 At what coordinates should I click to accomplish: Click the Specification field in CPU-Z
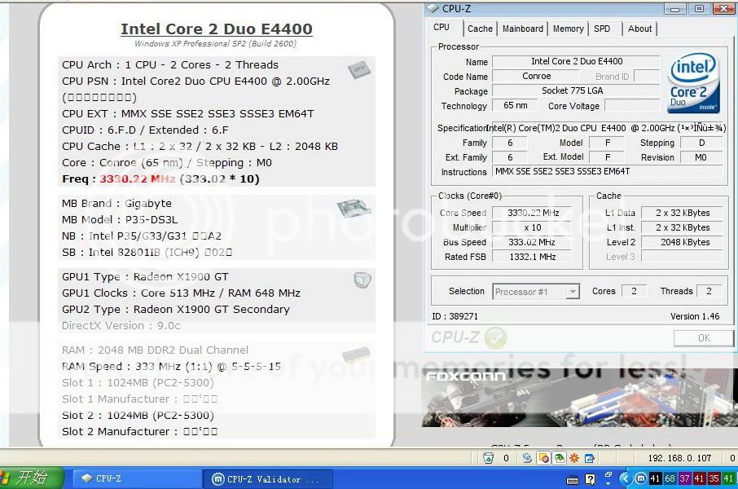click(x=606, y=128)
